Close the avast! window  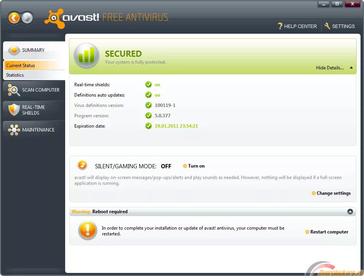point(353,4)
